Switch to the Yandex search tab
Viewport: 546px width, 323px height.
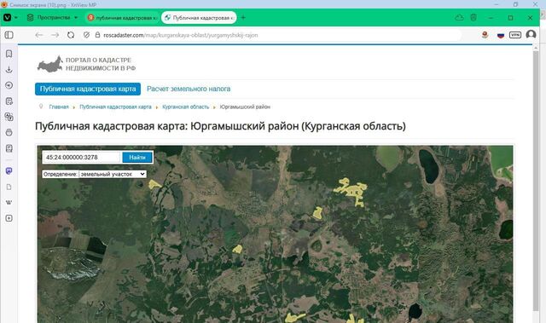122,18
